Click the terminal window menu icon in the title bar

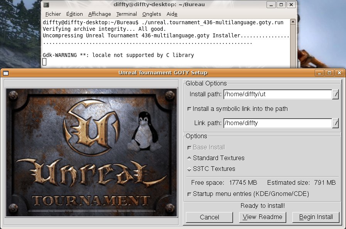click(46, 5)
